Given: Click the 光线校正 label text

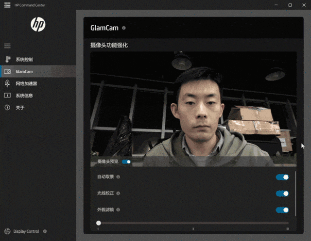Looking at the screenshot, I should 105,193.
